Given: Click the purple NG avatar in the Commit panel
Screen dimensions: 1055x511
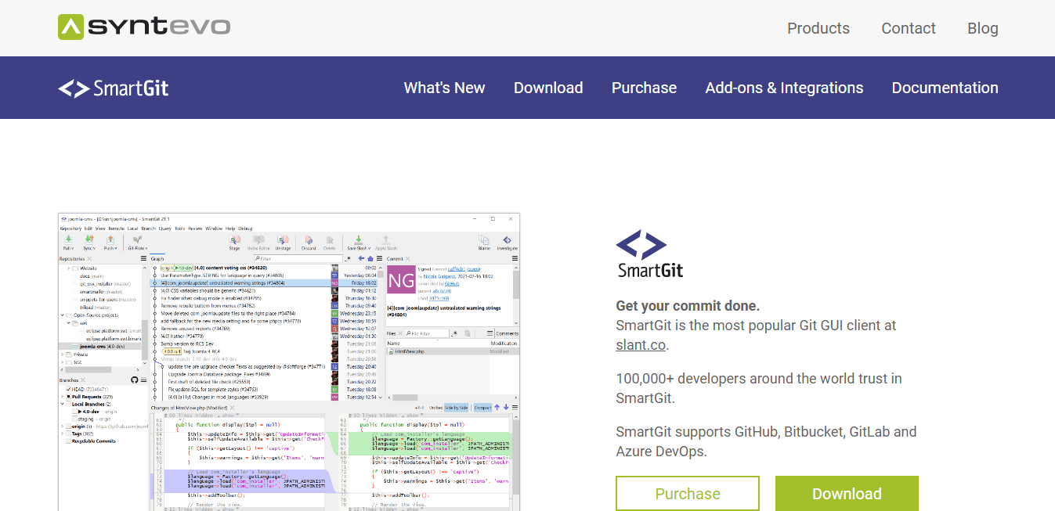Looking at the screenshot, I should (x=402, y=280).
